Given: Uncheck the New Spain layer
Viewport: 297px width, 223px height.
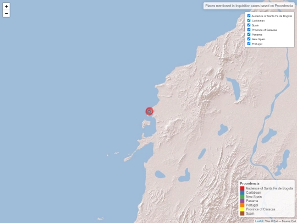Looking at the screenshot, I should [249, 39].
